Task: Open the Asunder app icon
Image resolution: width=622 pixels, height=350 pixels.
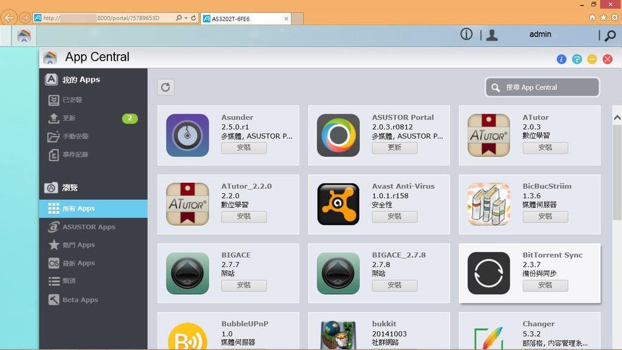Action: [x=188, y=136]
